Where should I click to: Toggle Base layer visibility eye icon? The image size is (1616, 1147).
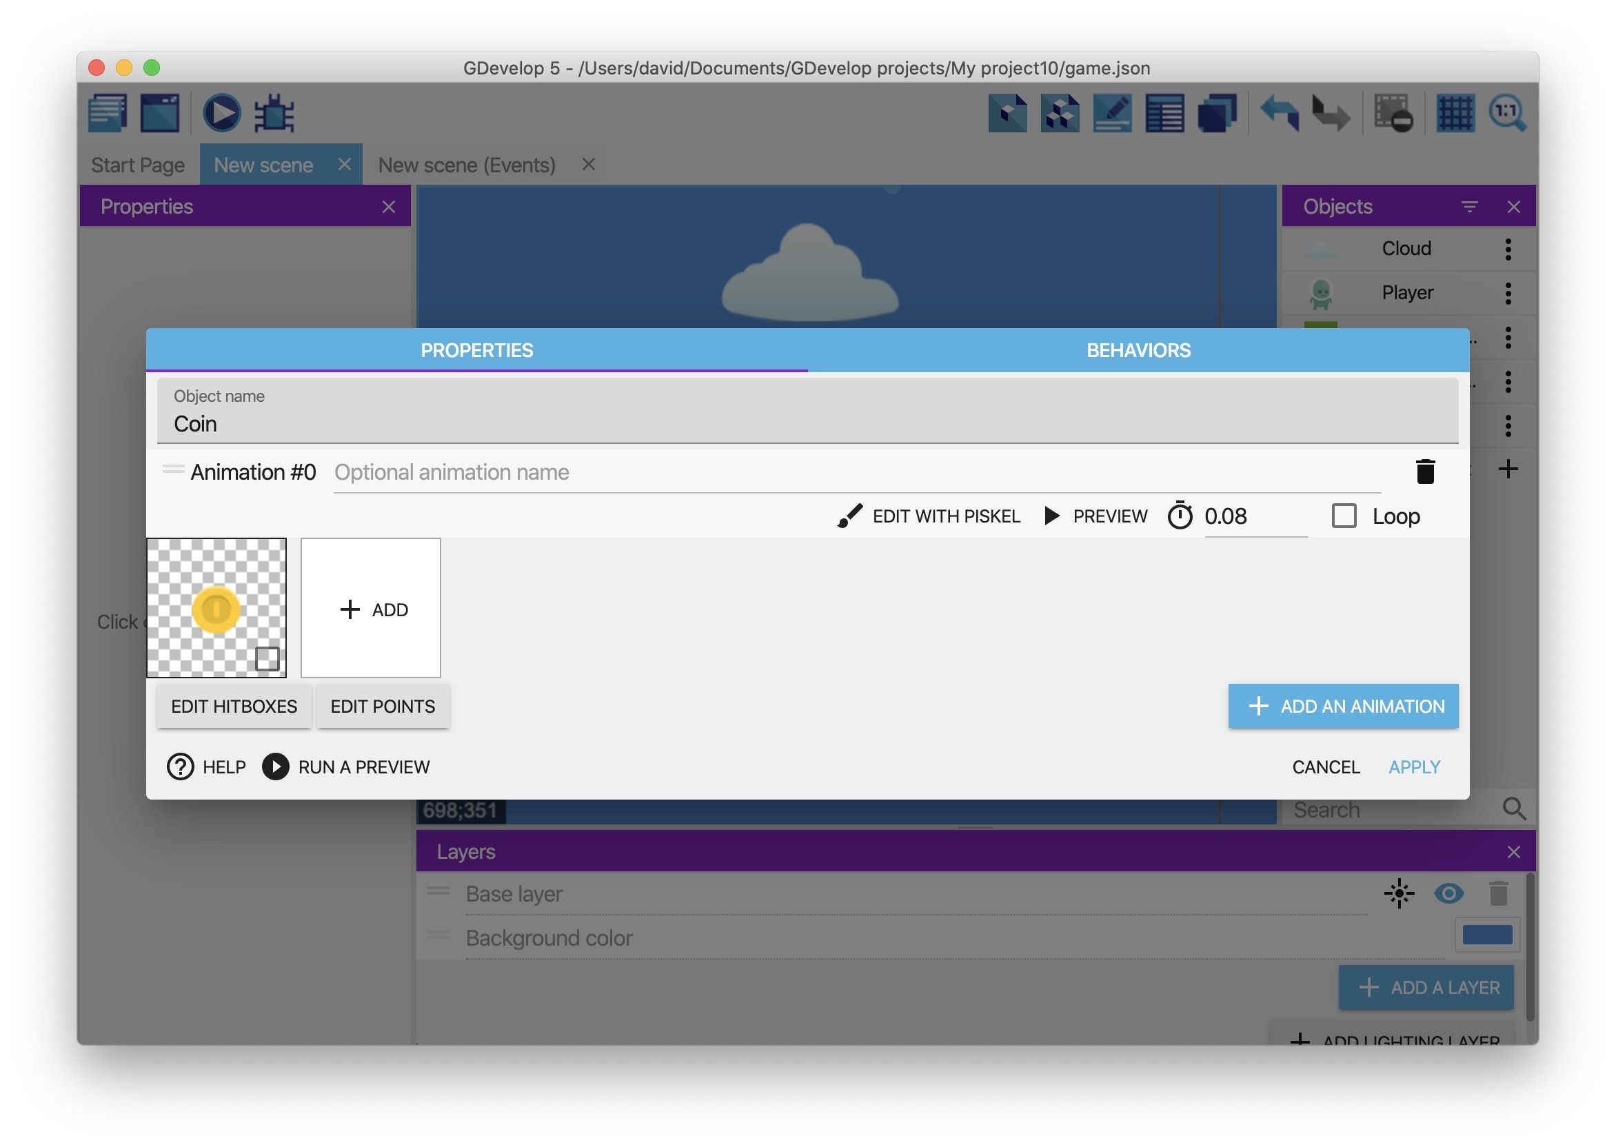pyautogui.click(x=1448, y=894)
